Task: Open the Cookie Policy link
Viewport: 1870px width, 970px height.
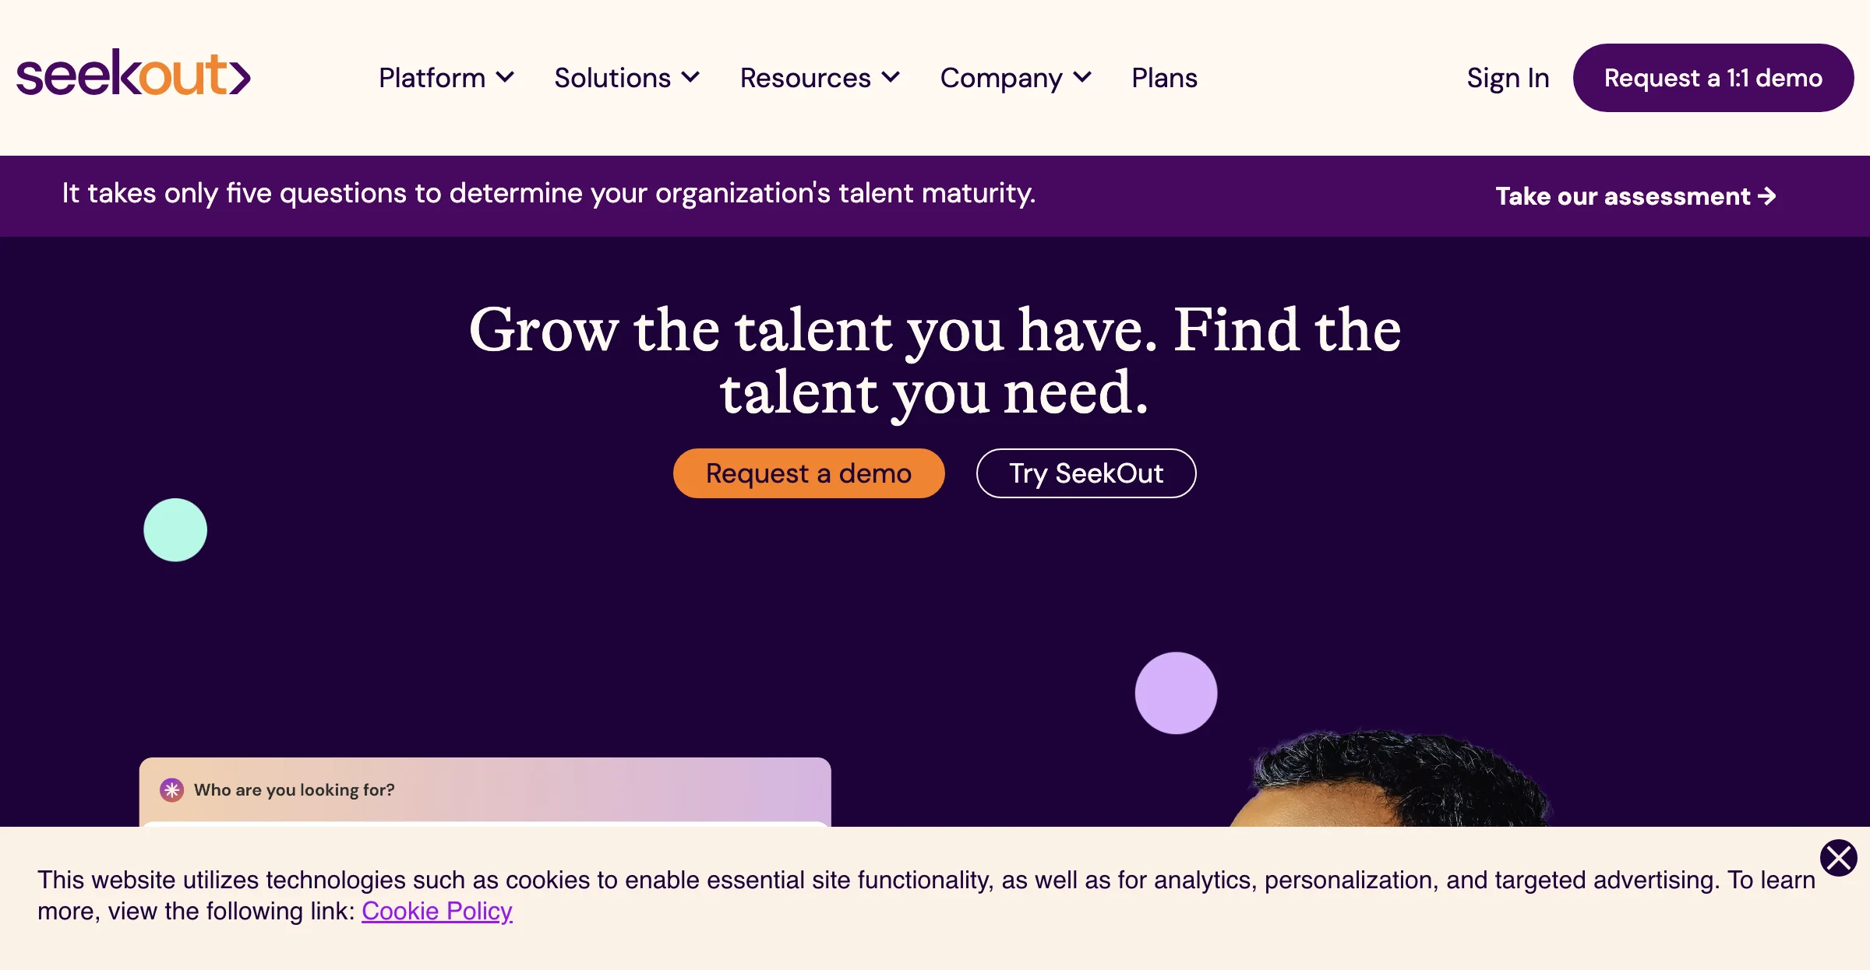Action: pos(437,910)
